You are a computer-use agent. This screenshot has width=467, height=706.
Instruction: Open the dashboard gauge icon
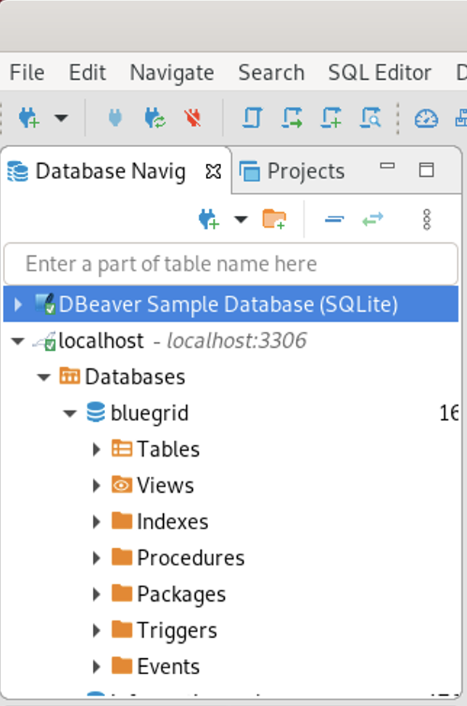[x=426, y=118]
